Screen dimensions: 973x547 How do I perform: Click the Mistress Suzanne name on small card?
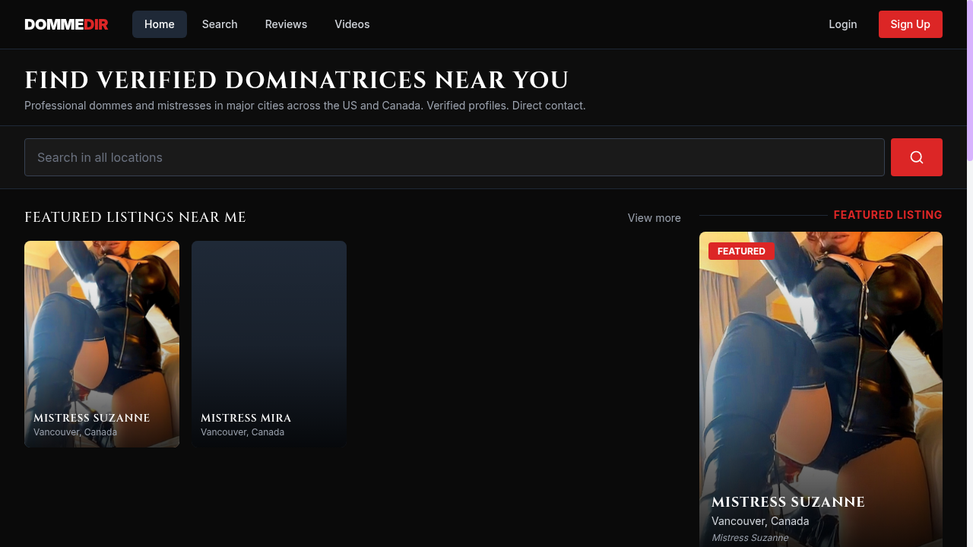pyautogui.click(x=91, y=418)
